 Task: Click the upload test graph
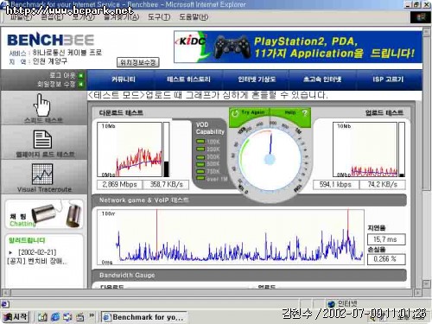[x=365, y=149]
